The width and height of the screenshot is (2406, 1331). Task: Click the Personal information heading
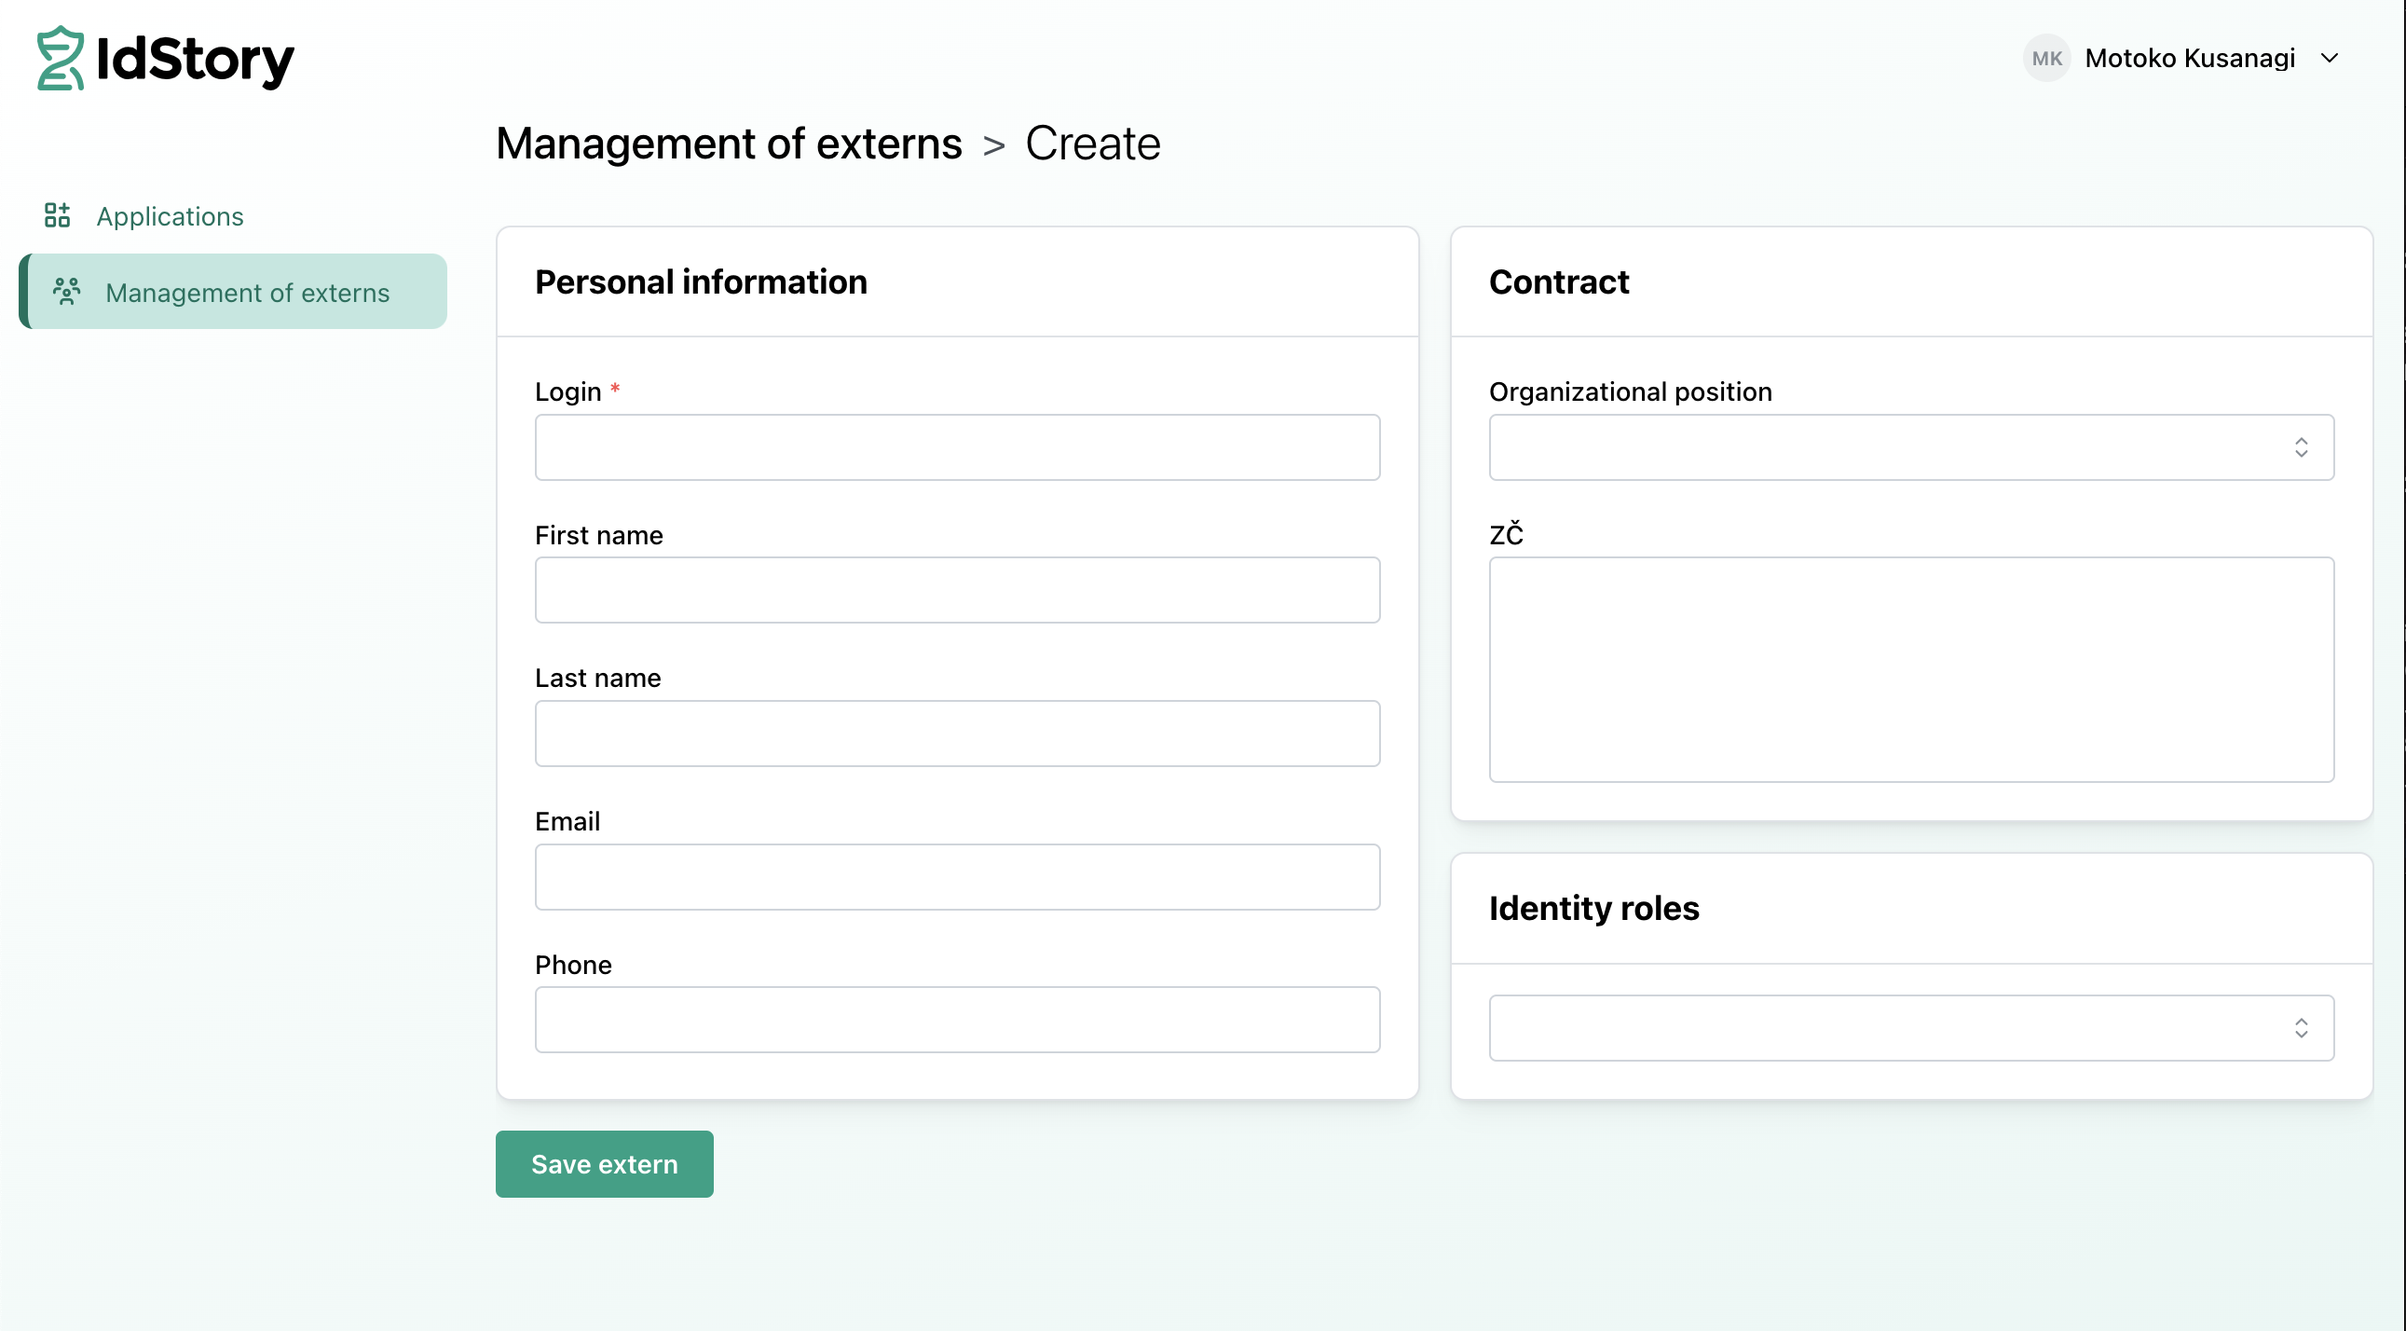pos(702,282)
